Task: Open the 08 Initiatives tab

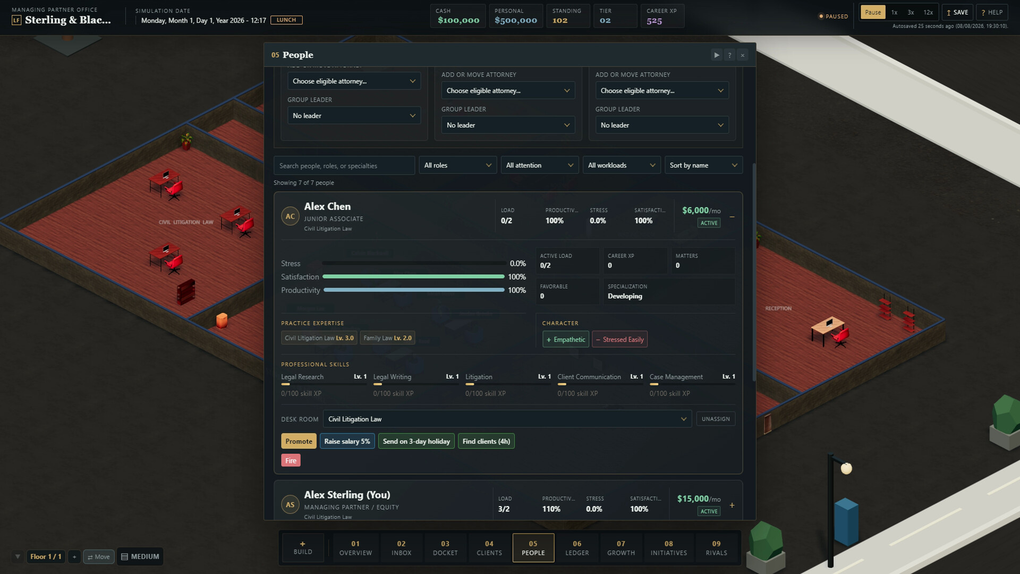Action: (x=669, y=547)
